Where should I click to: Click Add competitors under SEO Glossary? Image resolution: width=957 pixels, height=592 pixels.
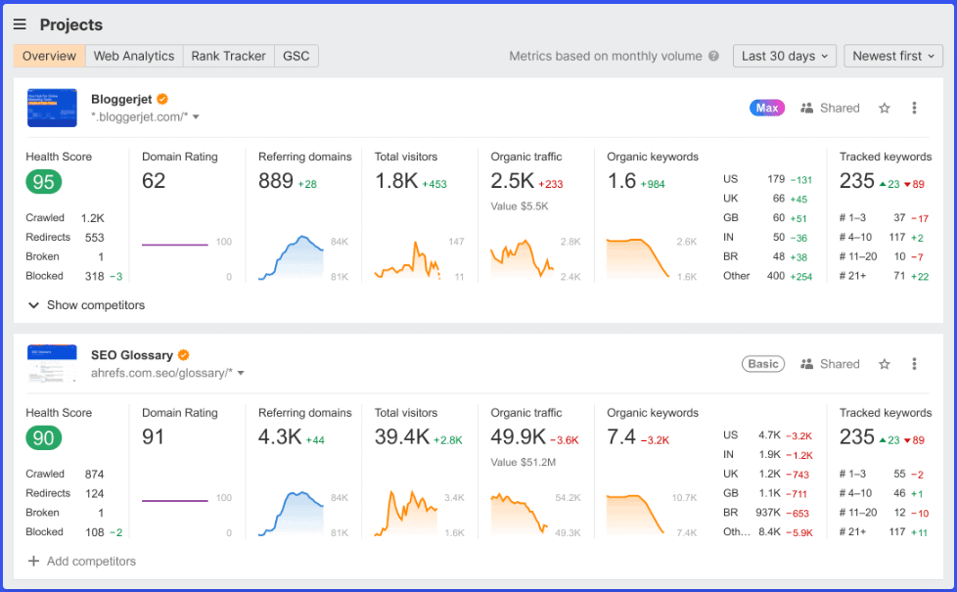click(x=81, y=561)
